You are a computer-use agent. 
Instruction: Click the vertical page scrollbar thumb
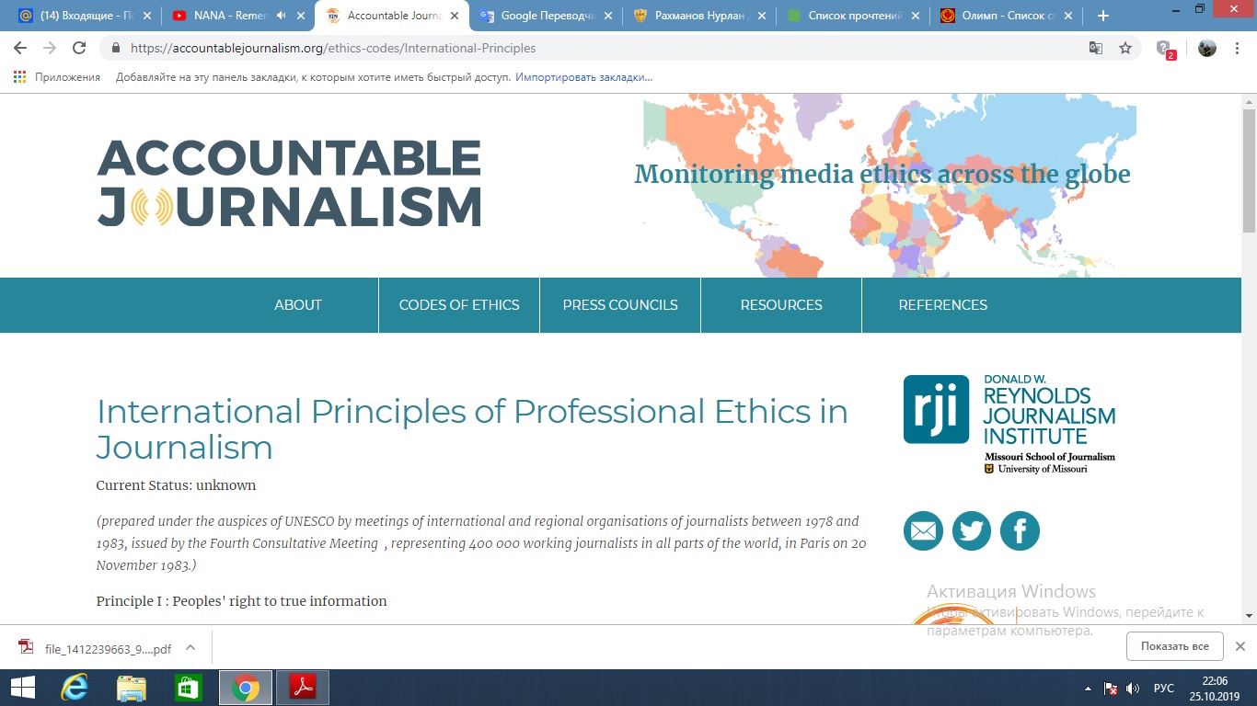(1249, 169)
